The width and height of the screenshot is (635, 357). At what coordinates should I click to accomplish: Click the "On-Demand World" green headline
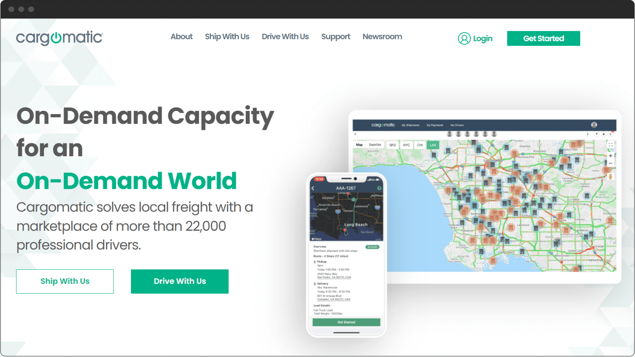126,181
